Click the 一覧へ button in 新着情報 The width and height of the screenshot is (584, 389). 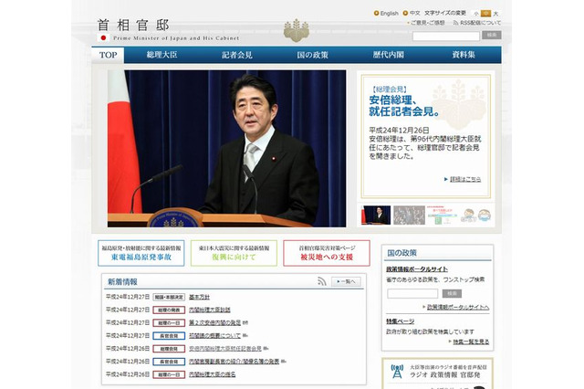pyautogui.click(x=346, y=281)
